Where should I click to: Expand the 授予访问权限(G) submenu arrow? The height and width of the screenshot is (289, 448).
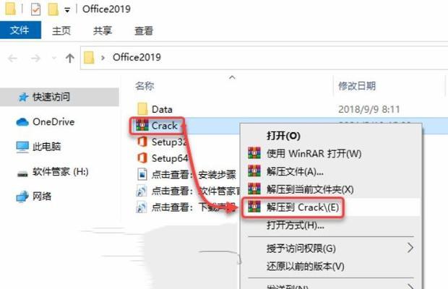tap(410, 248)
